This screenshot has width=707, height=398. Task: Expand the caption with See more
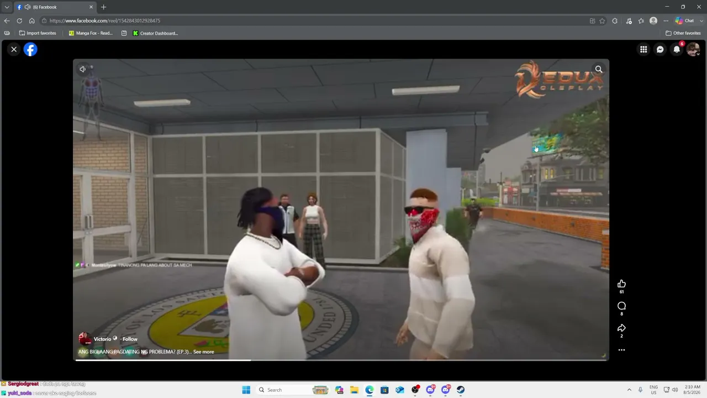(203, 352)
